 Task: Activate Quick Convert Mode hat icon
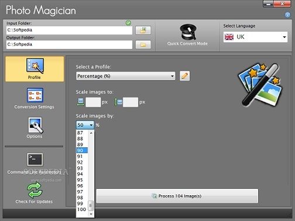pyautogui.click(x=187, y=32)
